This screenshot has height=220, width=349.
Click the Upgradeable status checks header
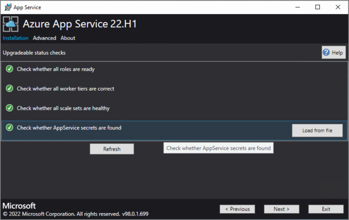click(x=34, y=52)
